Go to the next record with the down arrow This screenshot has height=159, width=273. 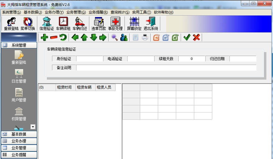click(94, 37)
